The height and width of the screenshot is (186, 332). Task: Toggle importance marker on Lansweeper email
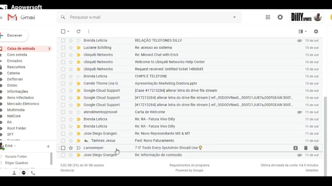[x=78, y=148]
